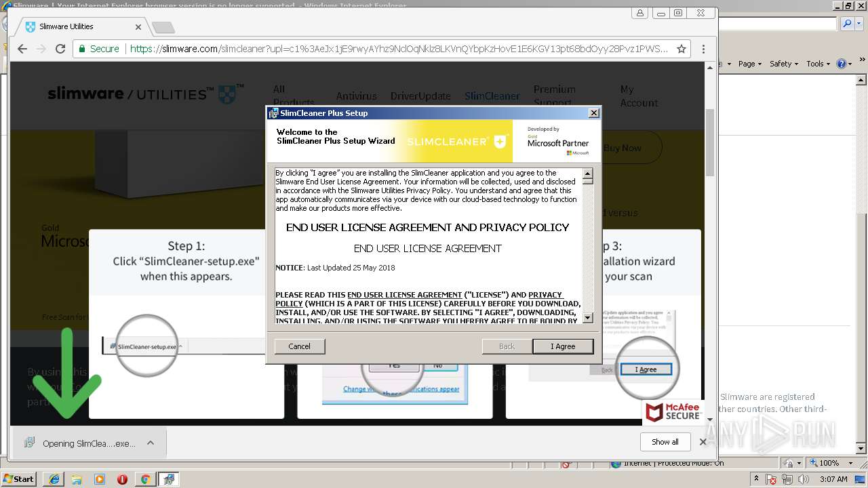
Task: Show hidden system tray icons
Action: (757, 479)
